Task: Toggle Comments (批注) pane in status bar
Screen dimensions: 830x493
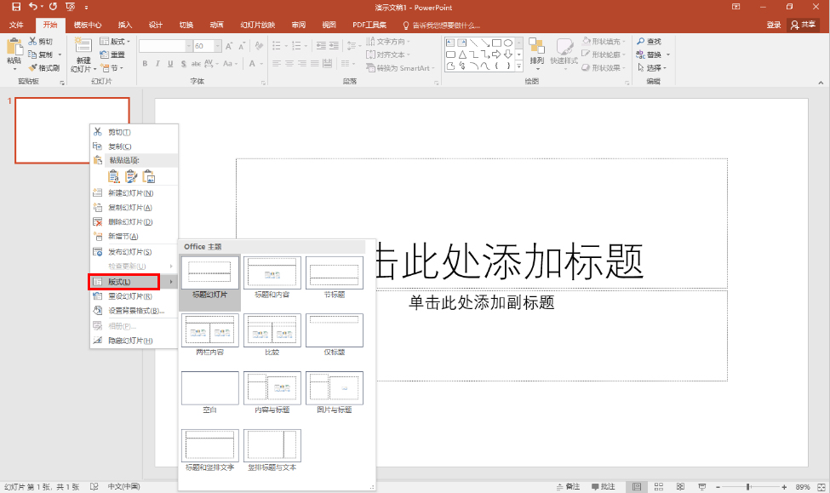Action: [x=601, y=487]
